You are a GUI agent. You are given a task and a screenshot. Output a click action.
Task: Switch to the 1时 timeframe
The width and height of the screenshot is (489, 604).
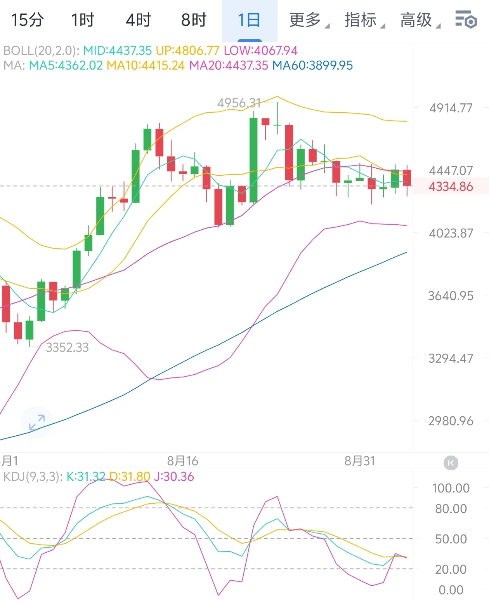(83, 20)
